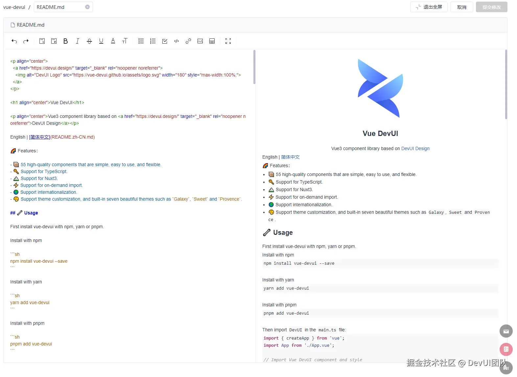Click the 退出全屏 exit fullscreen button
The image size is (517, 377).
[x=429, y=7]
